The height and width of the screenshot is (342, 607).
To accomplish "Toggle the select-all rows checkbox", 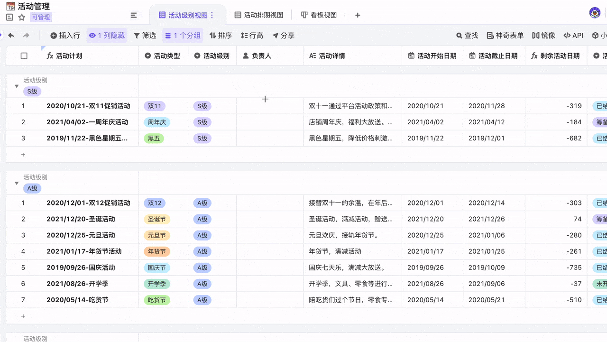I will click(x=24, y=56).
